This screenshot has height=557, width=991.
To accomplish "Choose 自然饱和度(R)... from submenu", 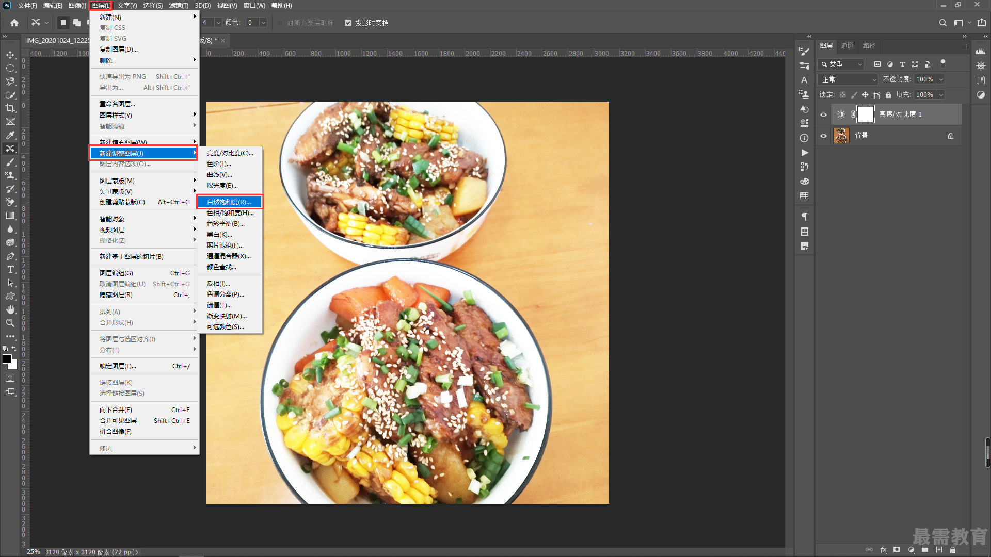I will pos(230,202).
